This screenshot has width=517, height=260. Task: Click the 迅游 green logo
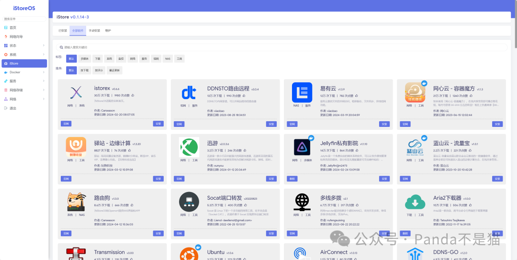coord(189,147)
